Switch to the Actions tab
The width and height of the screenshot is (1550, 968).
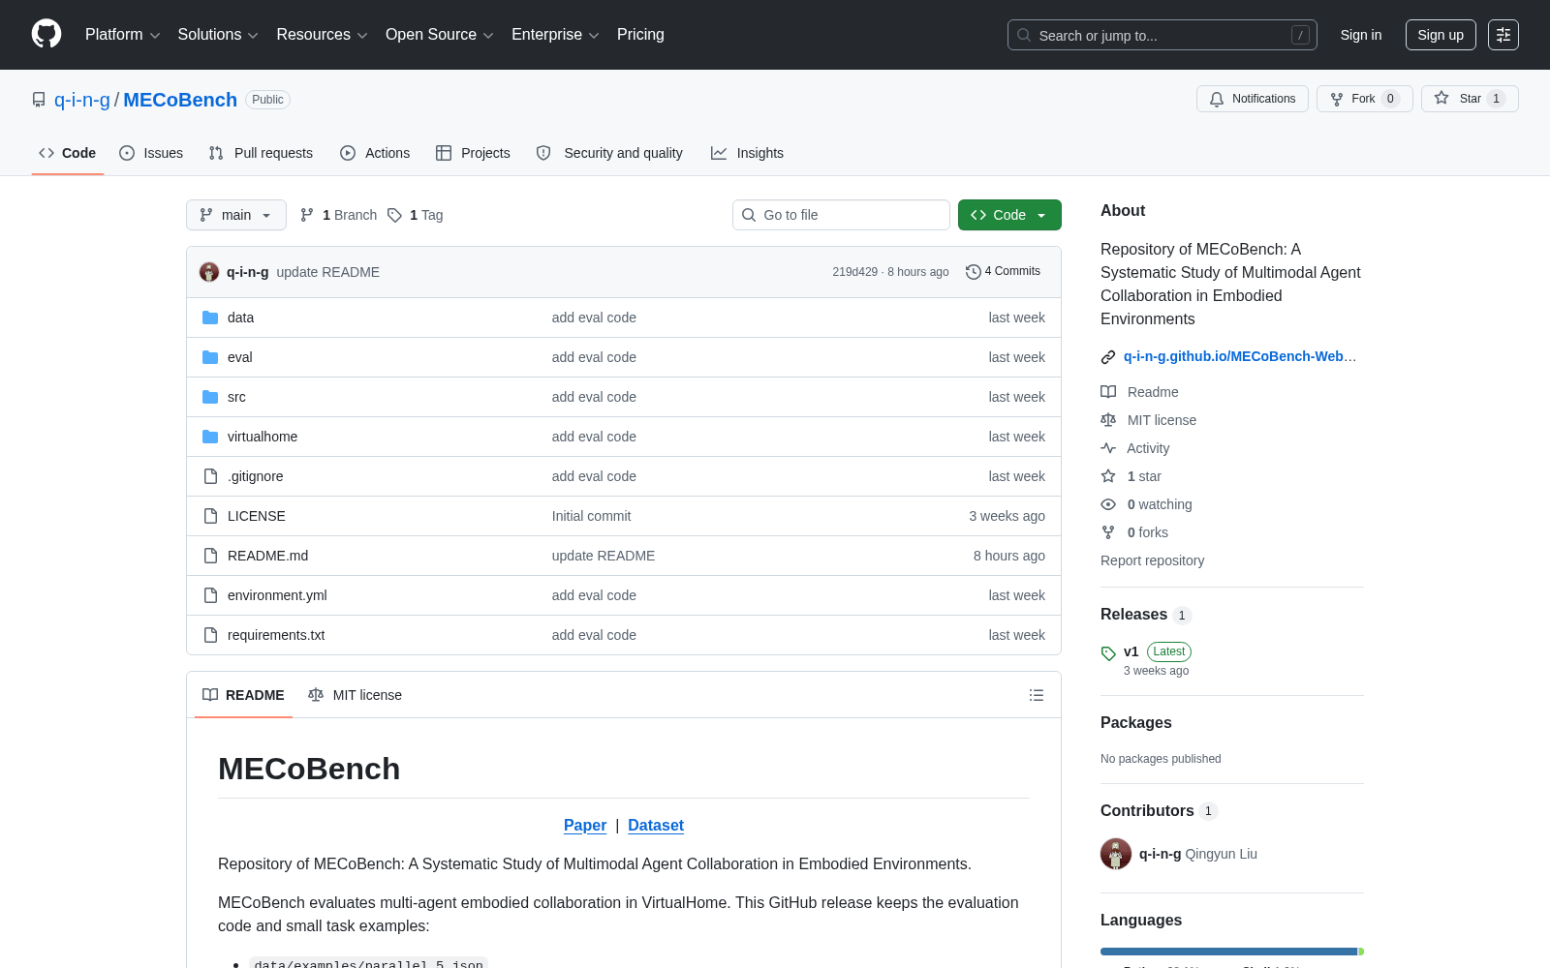pos(375,153)
